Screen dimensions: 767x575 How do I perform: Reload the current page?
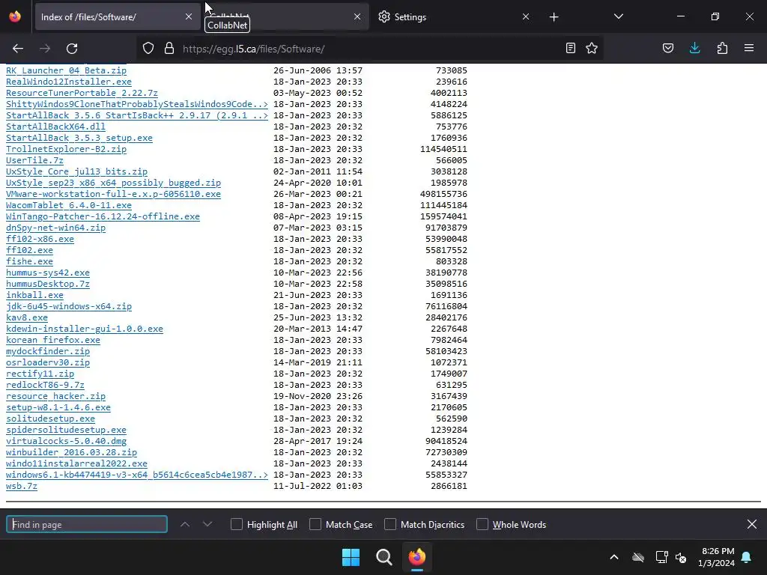[x=72, y=49]
